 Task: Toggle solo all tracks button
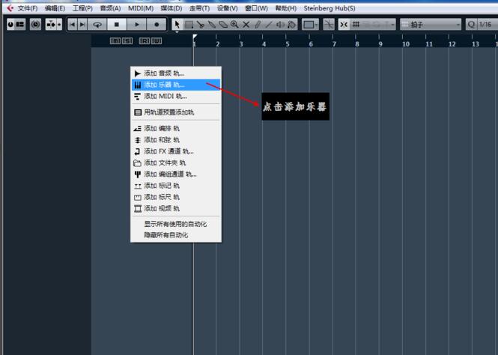click(127, 40)
